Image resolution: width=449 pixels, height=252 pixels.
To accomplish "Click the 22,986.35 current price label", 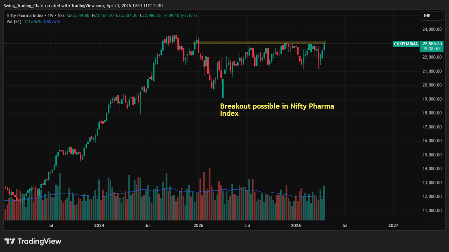I will coord(433,43).
